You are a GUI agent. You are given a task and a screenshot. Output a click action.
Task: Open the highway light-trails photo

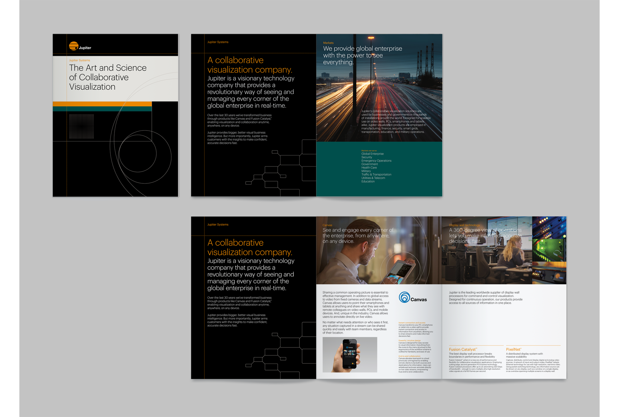(x=379, y=88)
